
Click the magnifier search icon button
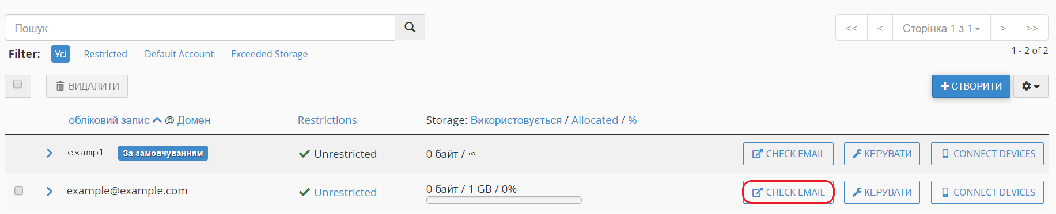pyautogui.click(x=410, y=28)
